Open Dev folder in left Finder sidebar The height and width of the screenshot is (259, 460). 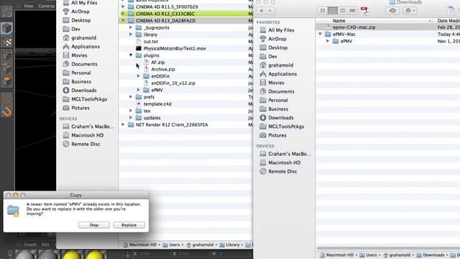[x=75, y=29]
